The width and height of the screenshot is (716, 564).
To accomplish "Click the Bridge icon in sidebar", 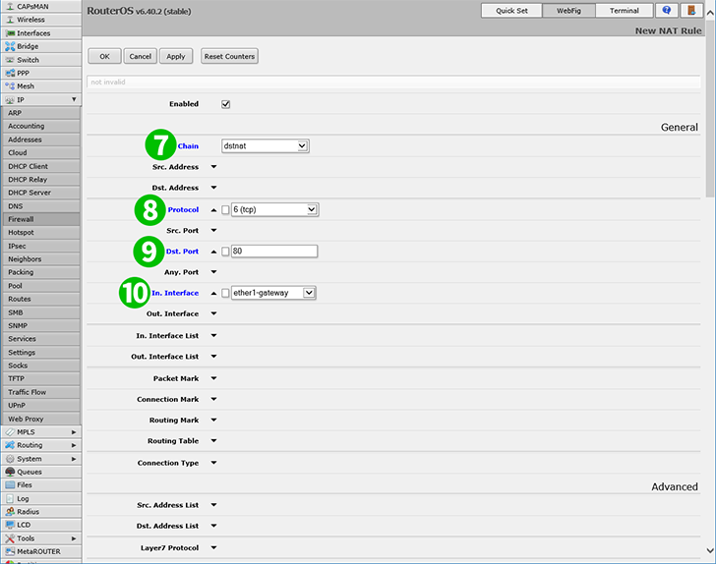I will click(10, 46).
